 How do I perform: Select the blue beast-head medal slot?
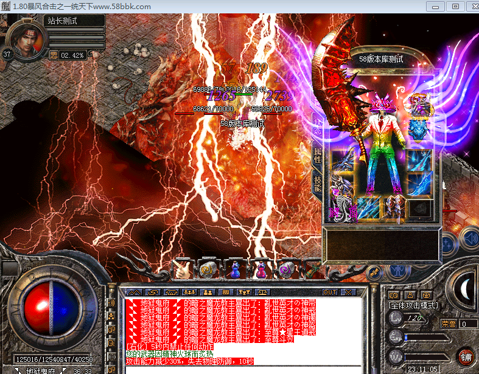pyautogui.click(x=419, y=130)
